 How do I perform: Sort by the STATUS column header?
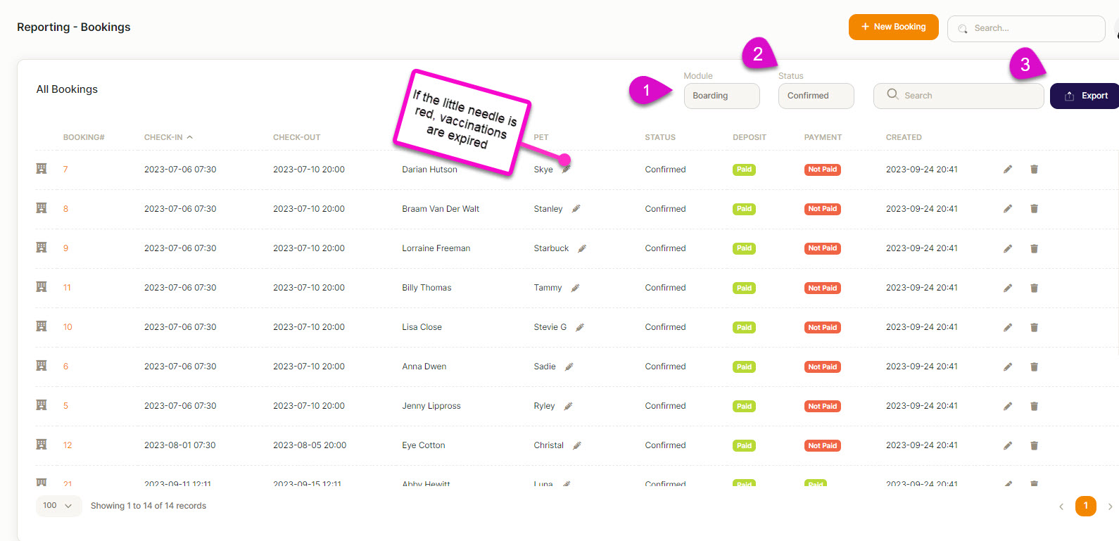[x=660, y=137]
